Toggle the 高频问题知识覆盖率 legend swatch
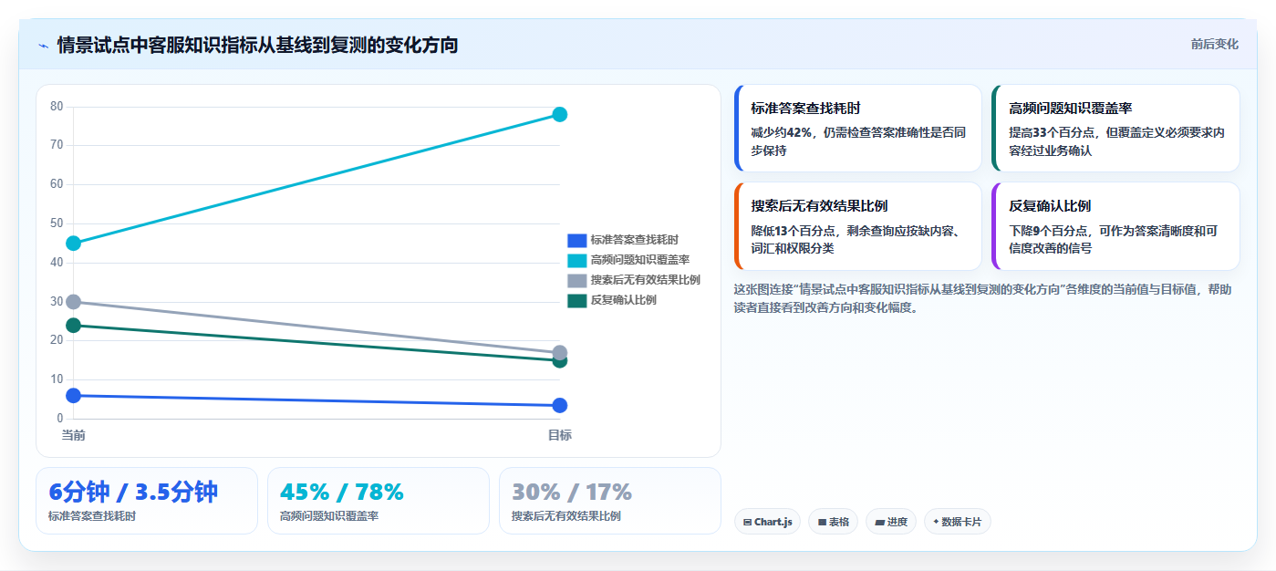 tap(576, 260)
